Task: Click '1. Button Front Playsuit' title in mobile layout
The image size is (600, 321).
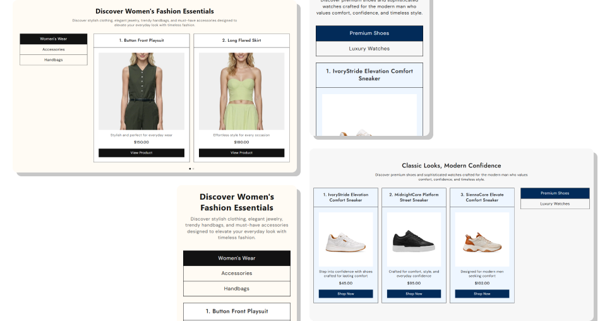Action: 236,312
